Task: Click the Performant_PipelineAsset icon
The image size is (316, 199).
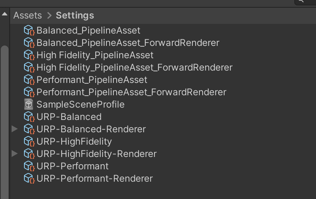Action: coord(29,80)
